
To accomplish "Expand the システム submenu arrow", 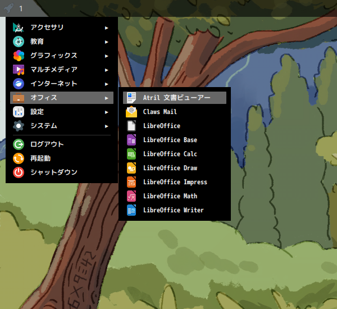I will [x=106, y=126].
